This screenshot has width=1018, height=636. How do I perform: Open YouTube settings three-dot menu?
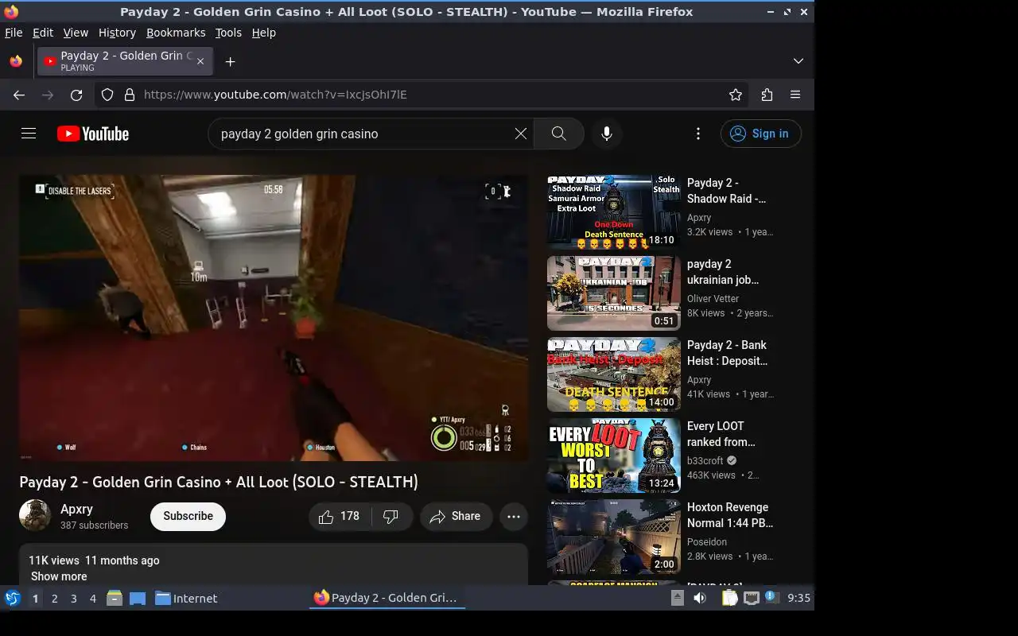click(698, 134)
